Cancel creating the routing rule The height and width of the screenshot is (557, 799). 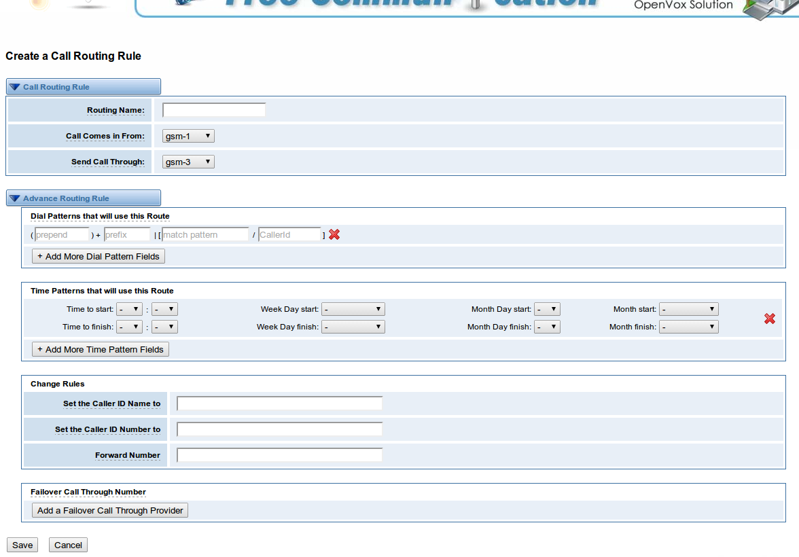pyautogui.click(x=68, y=545)
